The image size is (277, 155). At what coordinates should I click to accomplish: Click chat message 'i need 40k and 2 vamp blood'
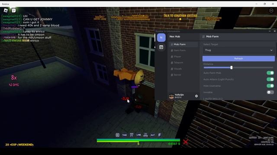[39, 25]
